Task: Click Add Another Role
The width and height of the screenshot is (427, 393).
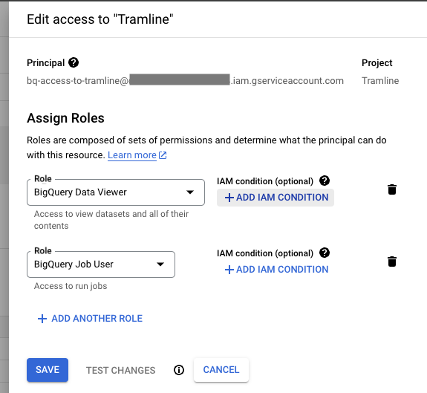Action: pyautogui.click(x=90, y=319)
